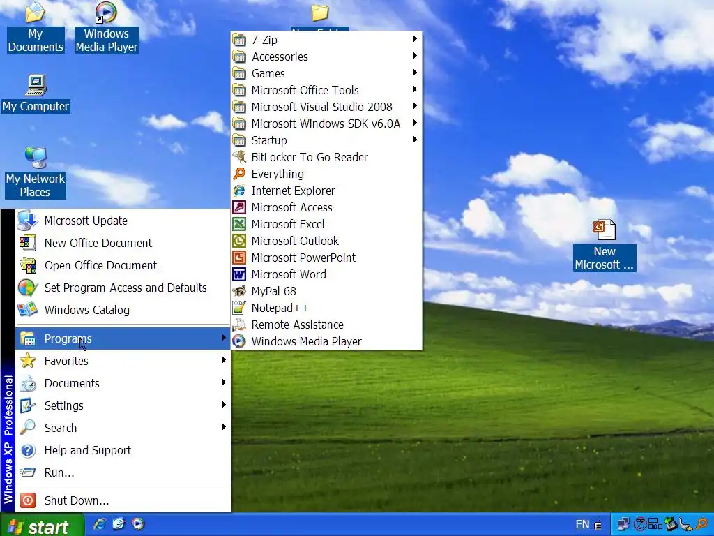
Task: Expand the Accessories submenu arrow
Action: coord(415,56)
